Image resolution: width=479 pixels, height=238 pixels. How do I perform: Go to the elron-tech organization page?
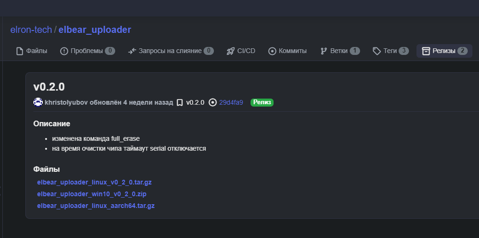coord(31,30)
